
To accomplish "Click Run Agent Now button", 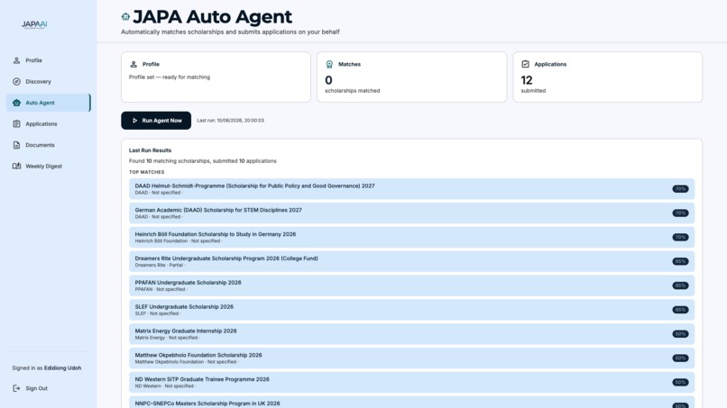I will (x=156, y=121).
